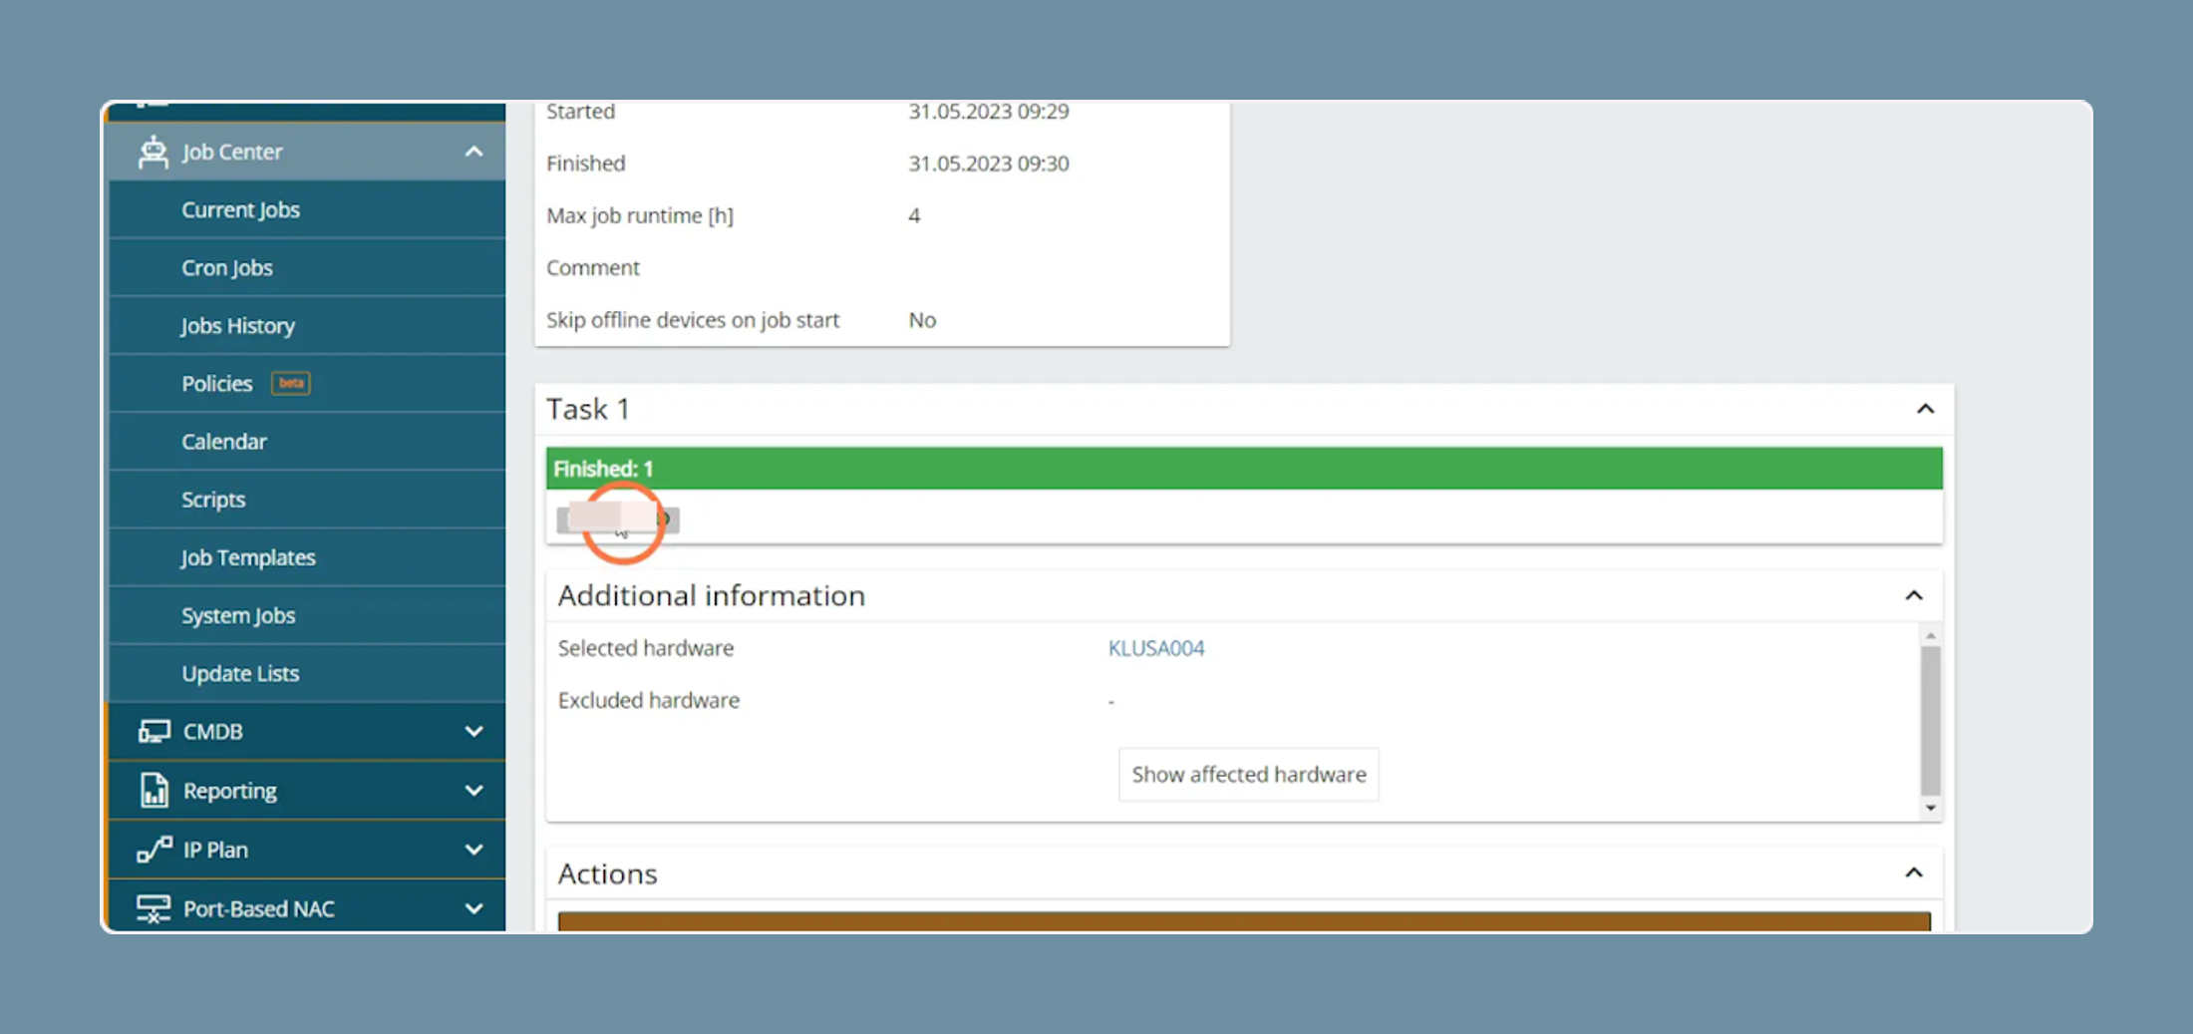Collapse the Actions panel
The height and width of the screenshot is (1034, 2193).
coord(1913,872)
